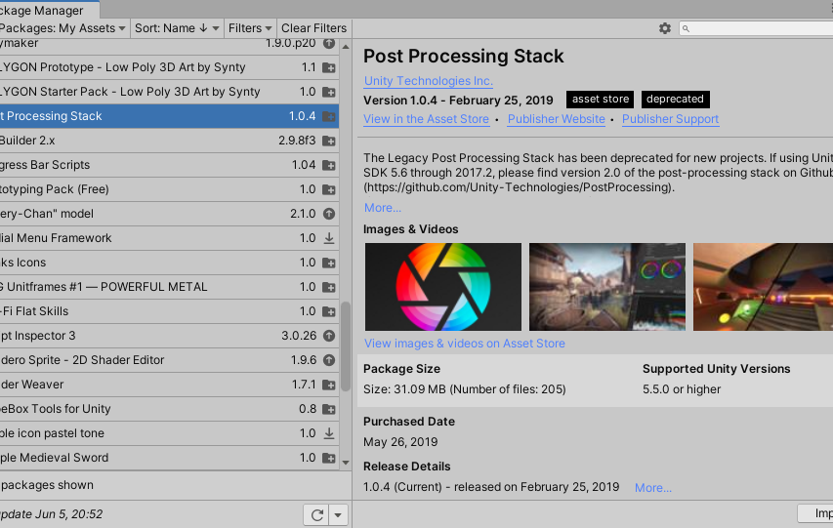Screen dimensions: 833x528
Task: Select Unitframes #1 POWERFUL METAL row
Action: tap(169, 287)
